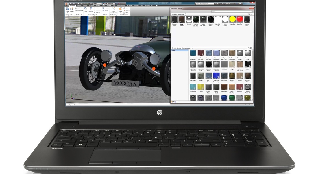Screen dimensions: 318x174
Task: Click the library folder icon at bottom-left of browser
Action: [x=172, y=102]
